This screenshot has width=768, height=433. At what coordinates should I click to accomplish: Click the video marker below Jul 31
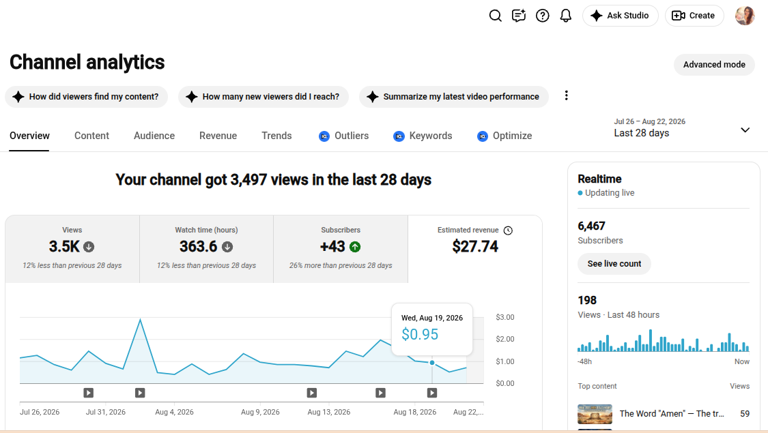(88, 393)
